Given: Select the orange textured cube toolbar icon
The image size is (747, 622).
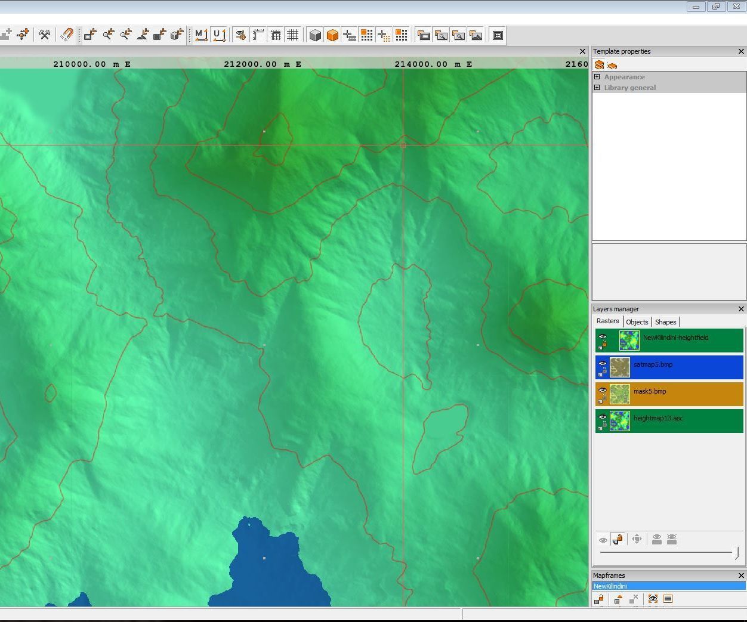Looking at the screenshot, I should coord(332,35).
